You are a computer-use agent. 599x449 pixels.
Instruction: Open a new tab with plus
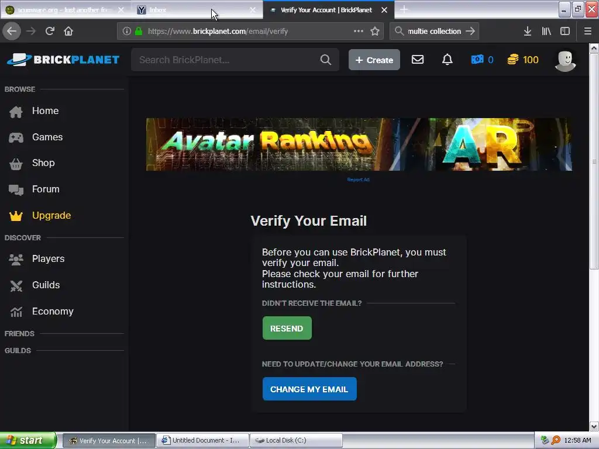pos(404,9)
